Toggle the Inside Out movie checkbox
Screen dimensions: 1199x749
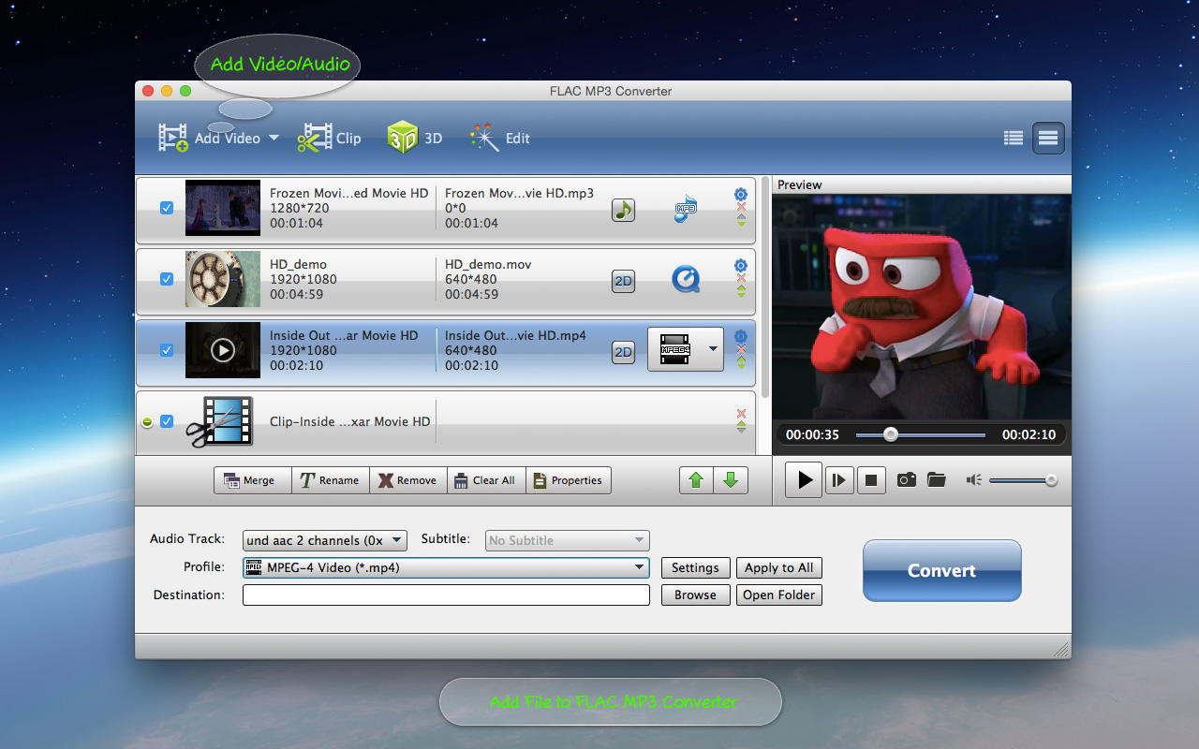click(x=167, y=350)
